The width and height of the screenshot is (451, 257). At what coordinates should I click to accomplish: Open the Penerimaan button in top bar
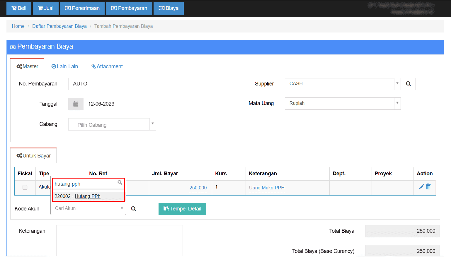coord(82,8)
